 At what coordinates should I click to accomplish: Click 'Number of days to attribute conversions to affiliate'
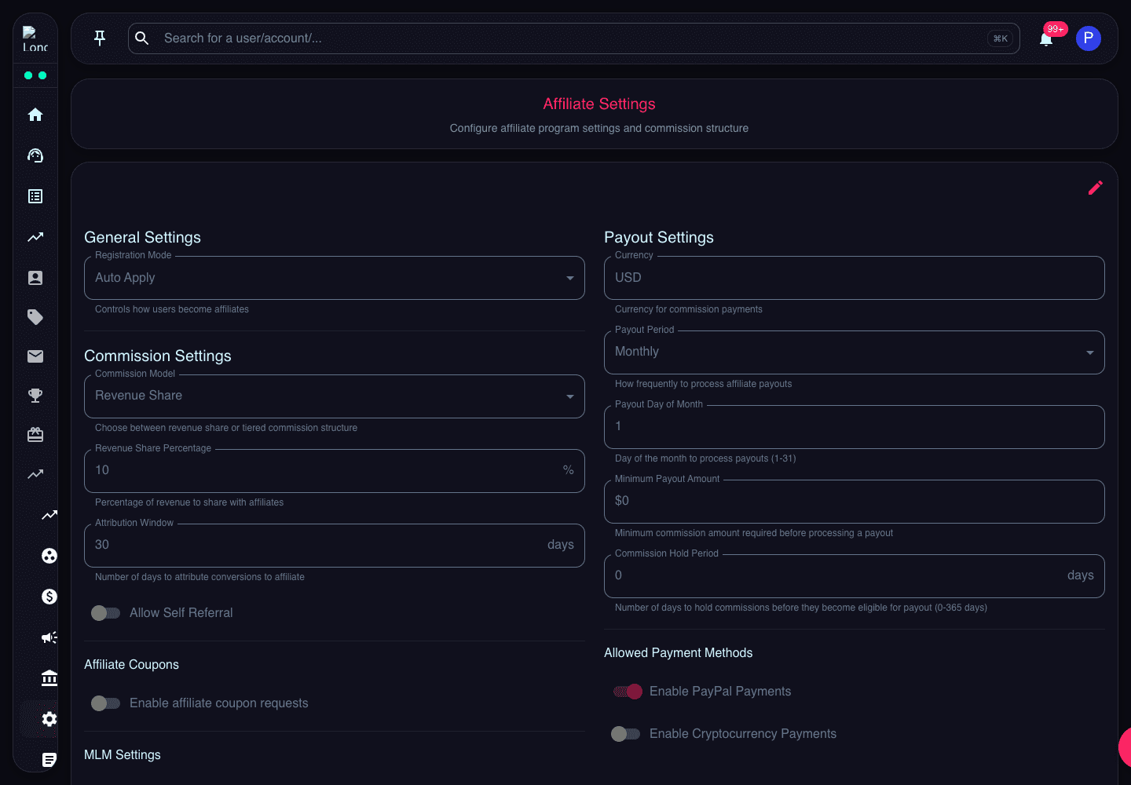199,577
